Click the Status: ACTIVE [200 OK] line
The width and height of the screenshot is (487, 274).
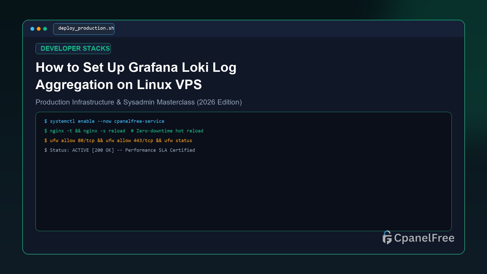pyautogui.click(x=119, y=150)
